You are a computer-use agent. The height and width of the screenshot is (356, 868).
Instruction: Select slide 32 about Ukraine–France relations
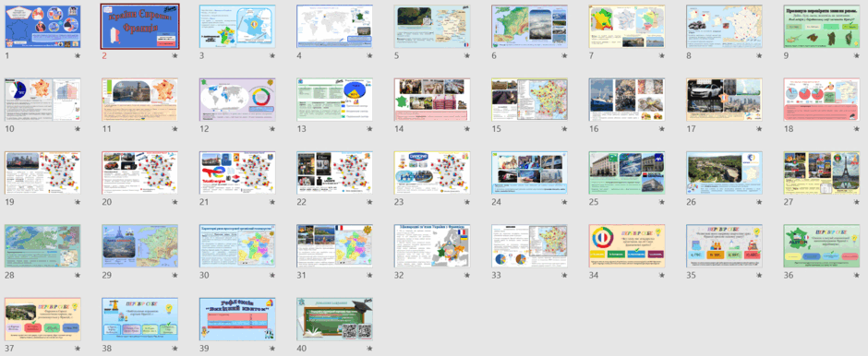click(x=432, y=246)
